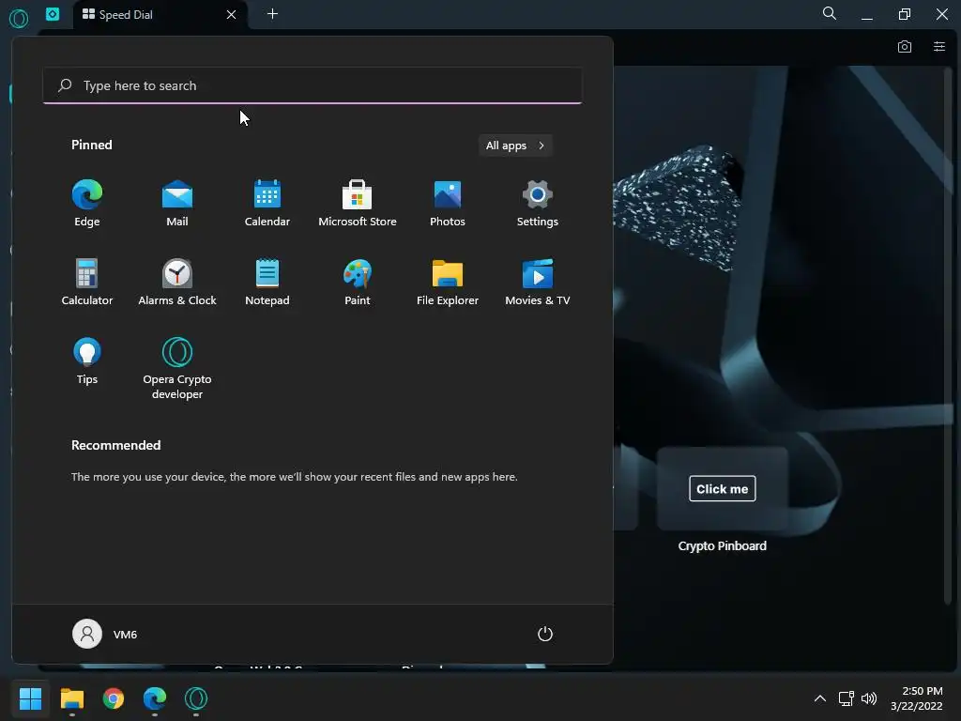Viewport: 961px width, 721px height.
Task: Launch the Calculator app
Action: click(x=87, y=282)
